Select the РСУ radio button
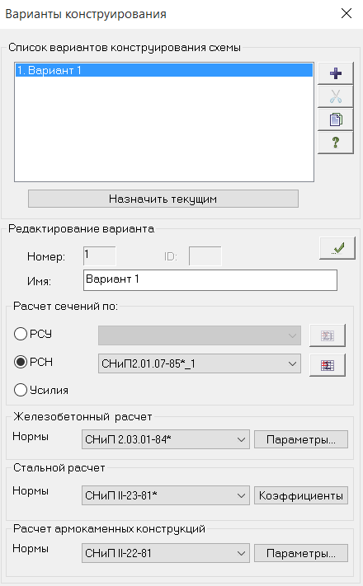This screenshot has width=363, height=586. point(21,334)
